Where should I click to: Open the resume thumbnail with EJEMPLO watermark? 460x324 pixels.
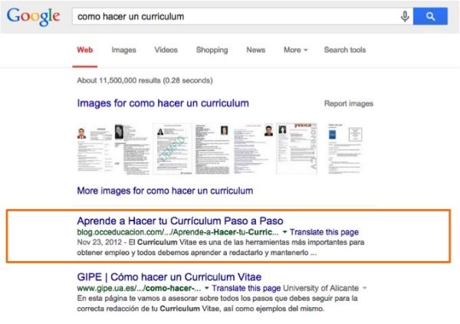click(x=172, y=149)
